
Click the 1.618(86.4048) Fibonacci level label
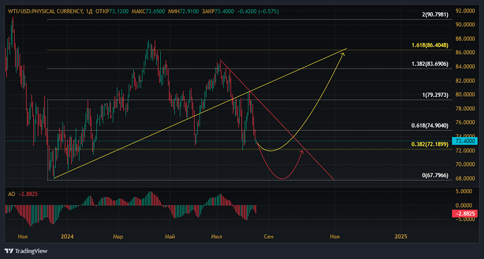coord(430,46)
